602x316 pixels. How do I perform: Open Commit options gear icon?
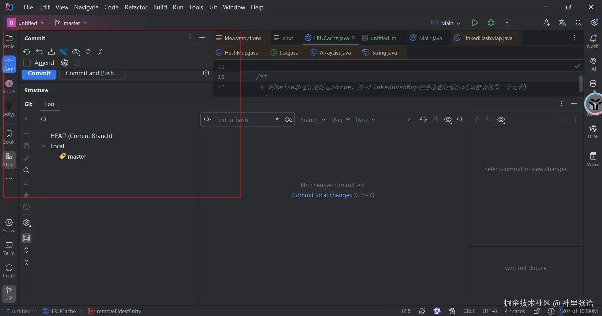coord(206,73)
